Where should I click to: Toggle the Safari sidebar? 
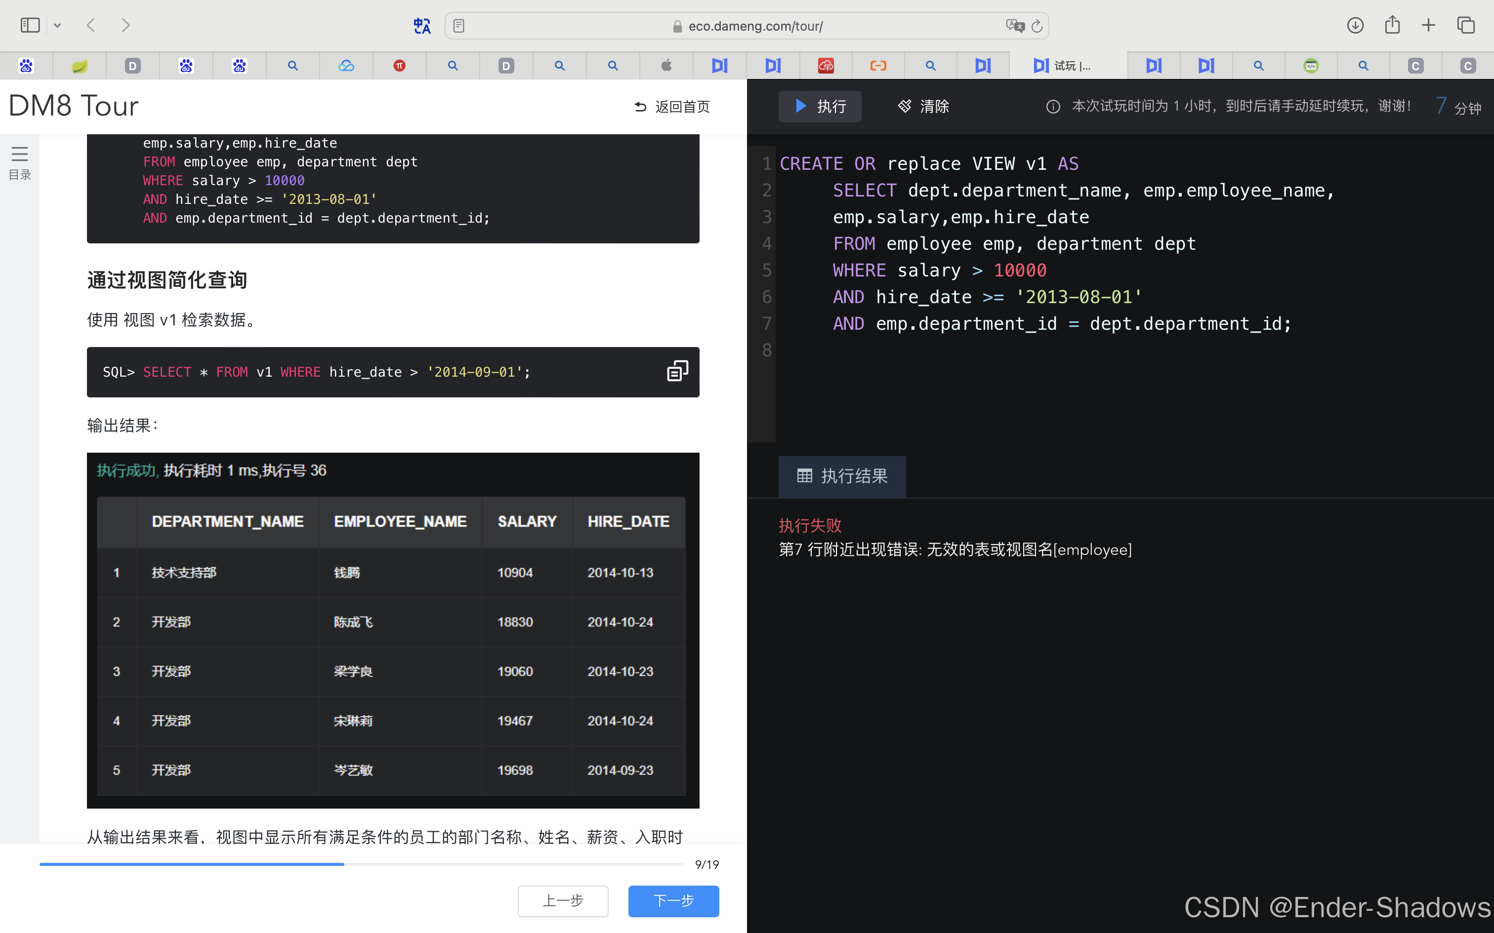pyautogui.click(x=30, y=25)
